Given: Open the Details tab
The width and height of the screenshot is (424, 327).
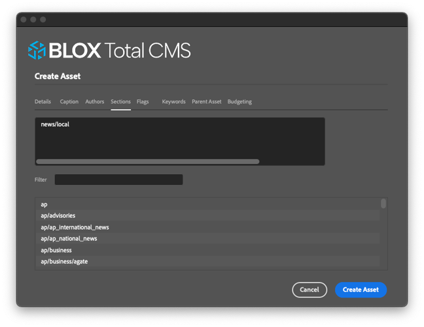Looking at the screenshot, I should tap(43, 102).
